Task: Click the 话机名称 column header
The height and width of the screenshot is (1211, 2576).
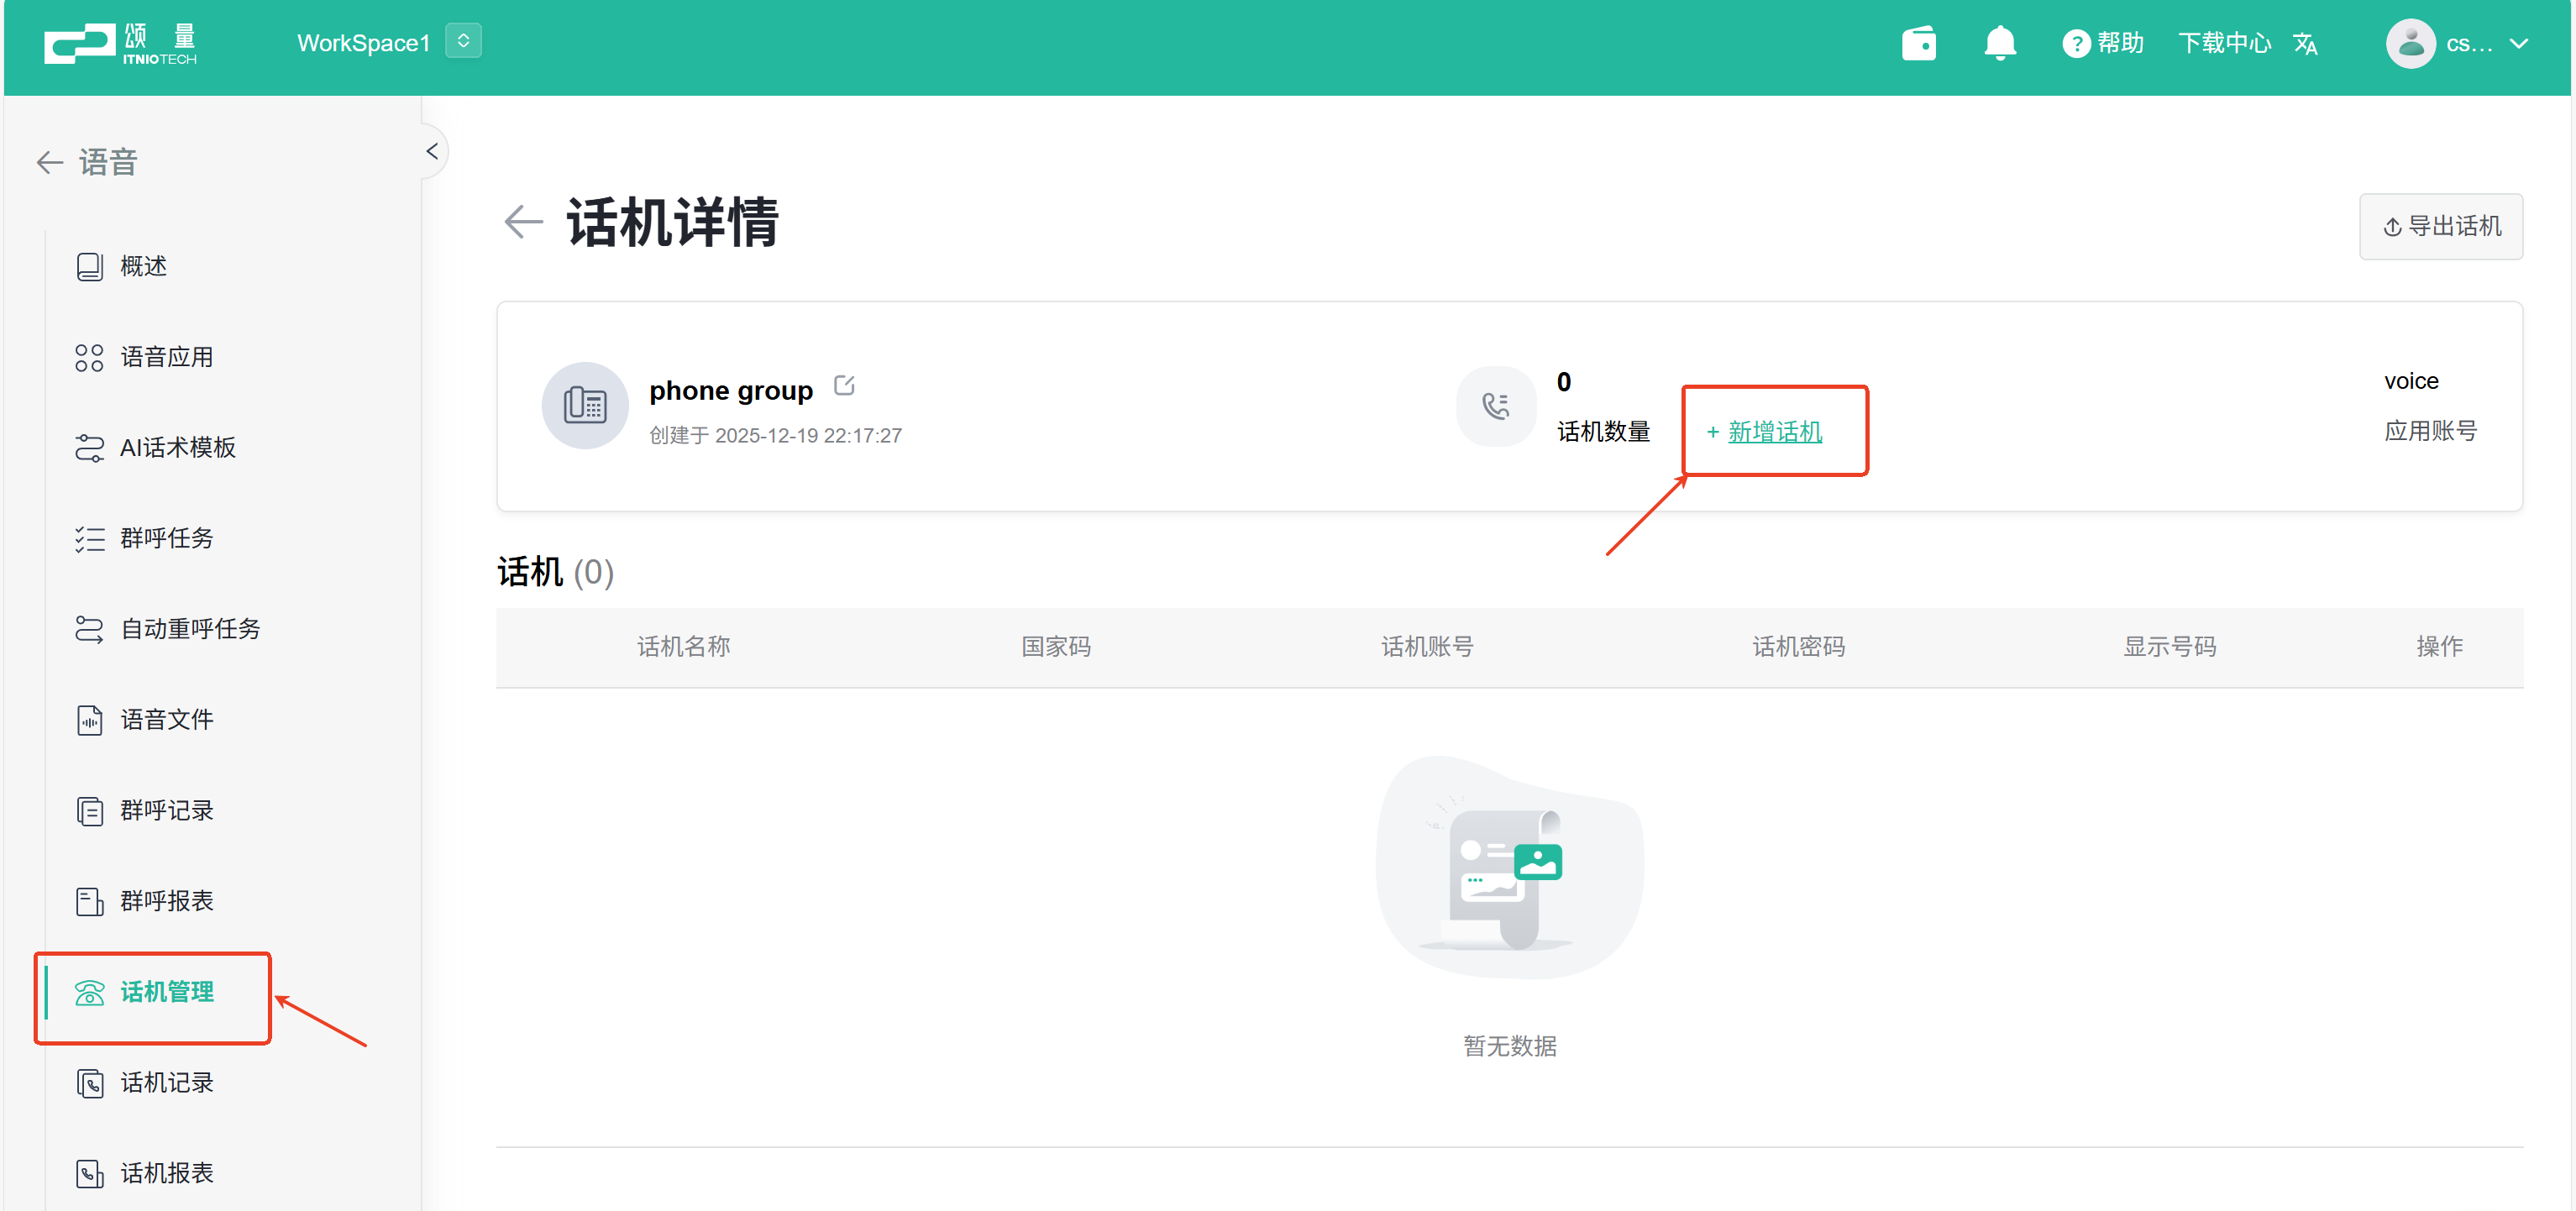Action: click(x=684, y=647)
